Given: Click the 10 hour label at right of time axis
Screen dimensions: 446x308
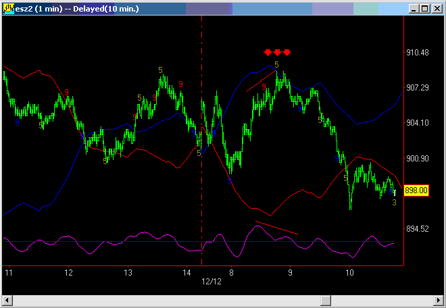Looking at the screenshot, I should click(349, 273).
